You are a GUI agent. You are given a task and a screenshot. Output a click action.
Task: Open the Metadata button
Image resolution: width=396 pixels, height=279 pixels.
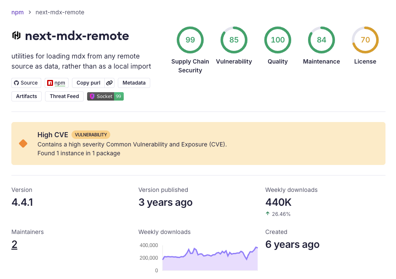click(134, 83)
